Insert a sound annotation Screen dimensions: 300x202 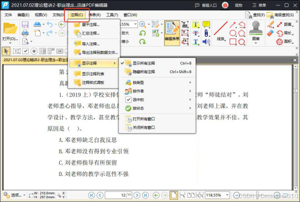206,42
